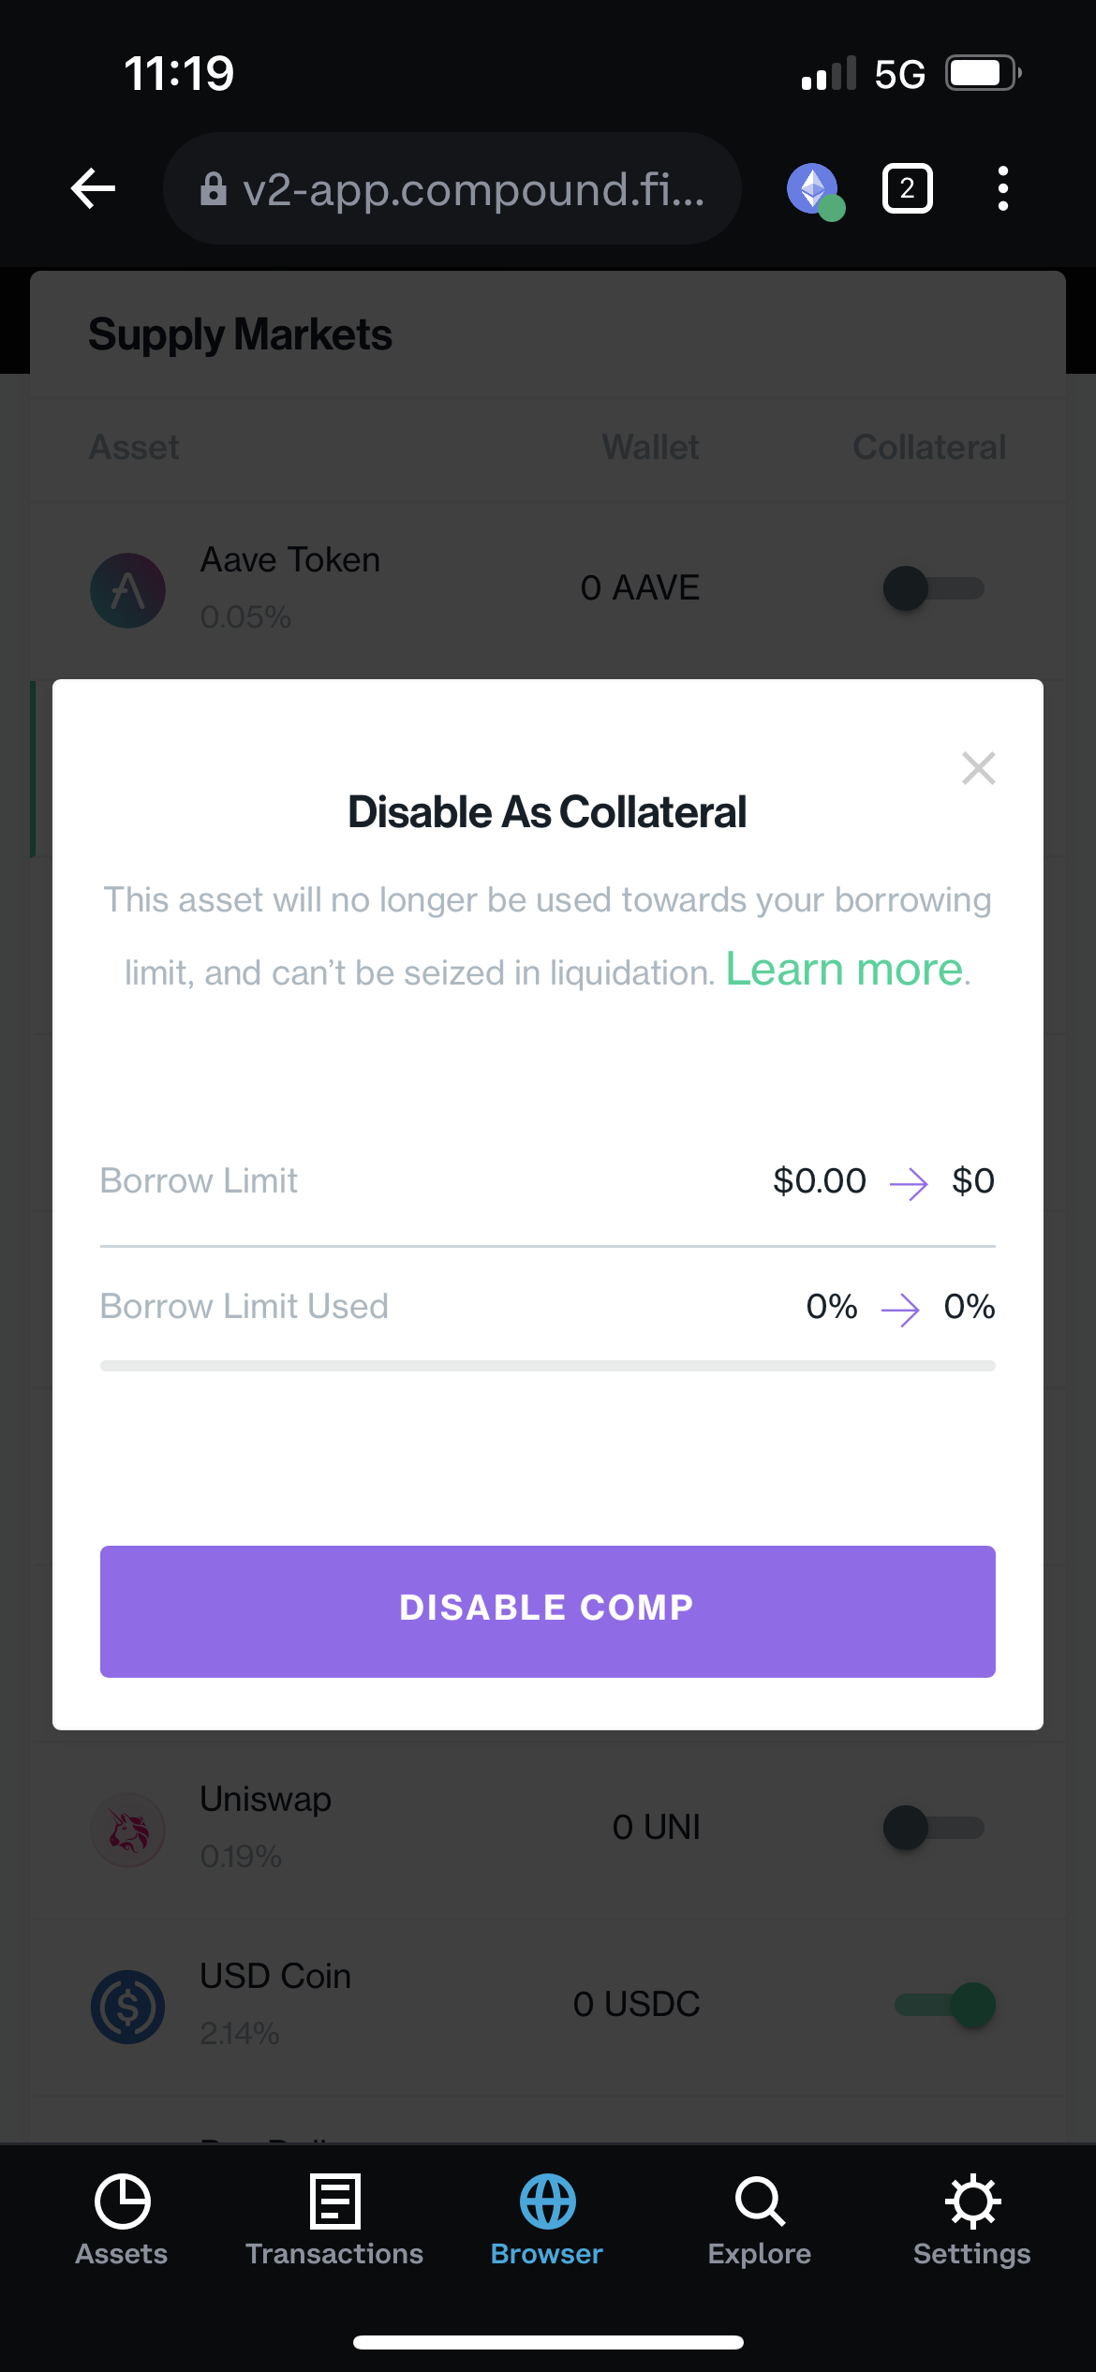Image resolution: width=1096 pixels, height=2372 pixels.
Task: Open the Ethereum network icon in the address bar
Action: (813, 188)
